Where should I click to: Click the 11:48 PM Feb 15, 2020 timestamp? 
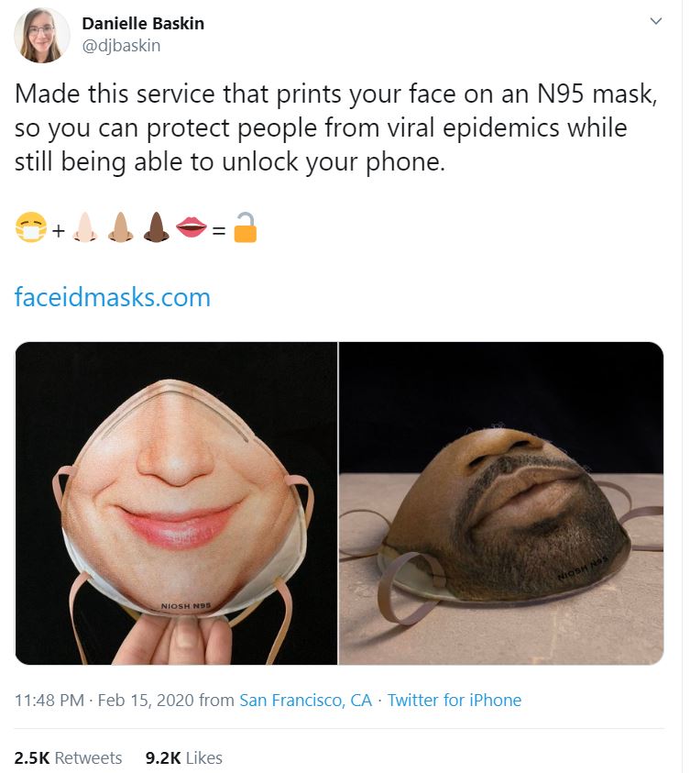(104, 701)
